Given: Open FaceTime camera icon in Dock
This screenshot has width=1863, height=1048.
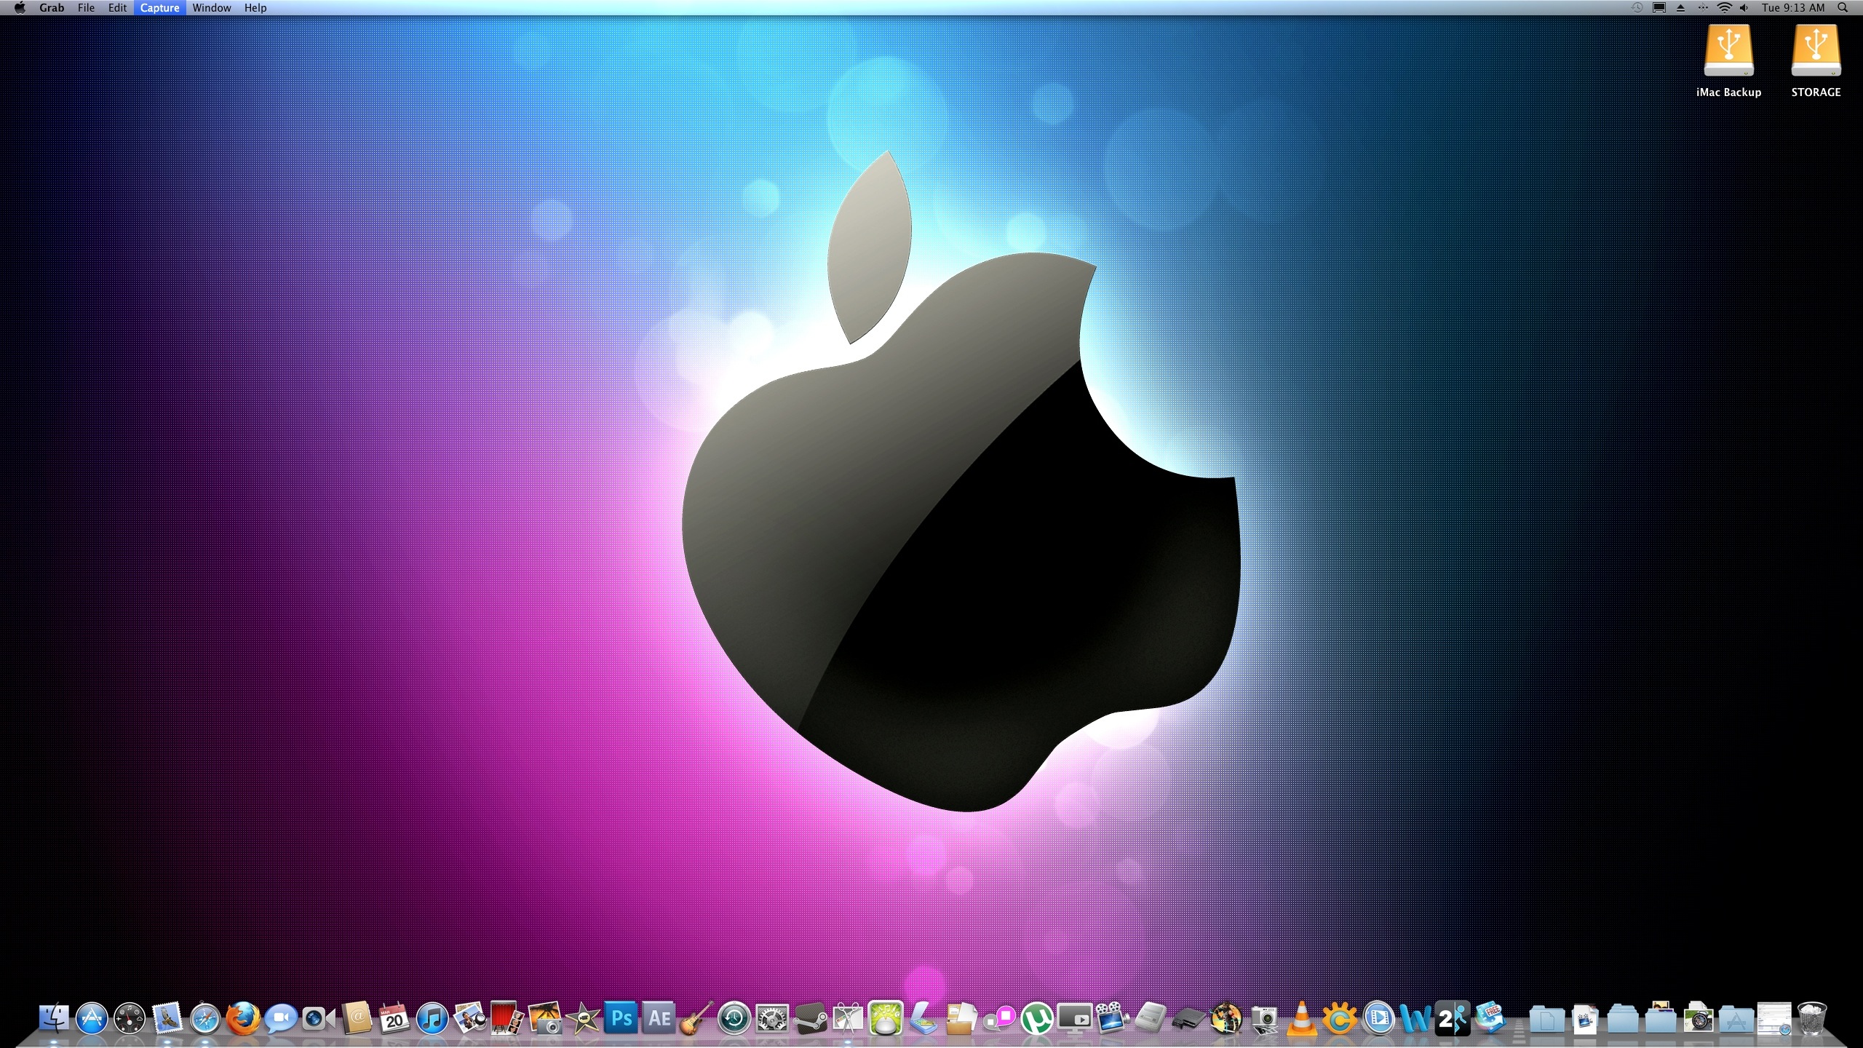Looking at the screenshot, I should pyautogui.click(x=319, y=1018).
